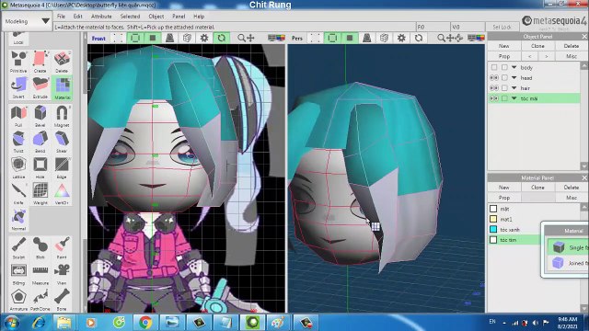
Task: Select the Edge tool
Action: 62,167
